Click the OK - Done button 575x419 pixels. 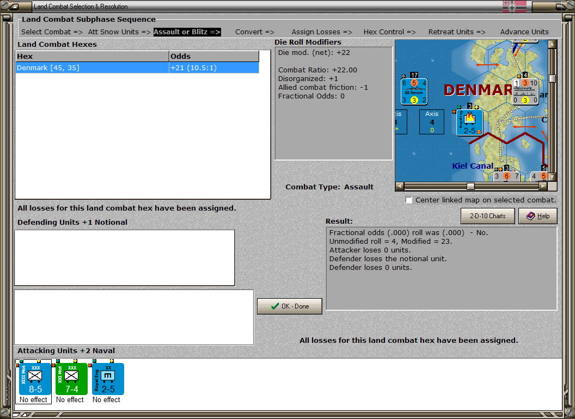coord(290,306)
